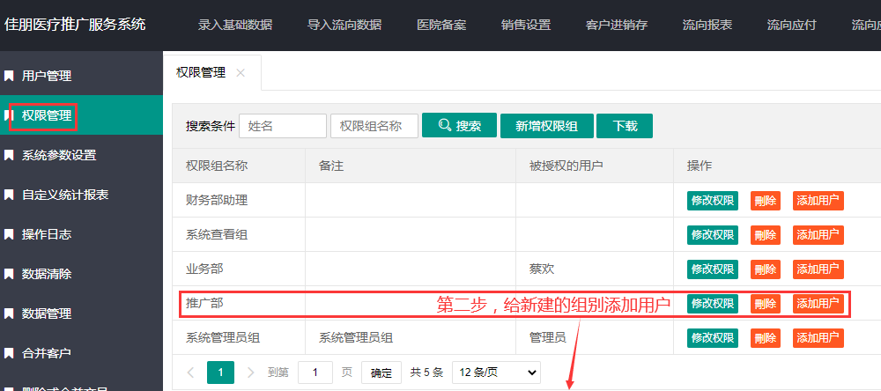
Task: Click 添加用户 for 推广部 row
Action: [818, 304]
